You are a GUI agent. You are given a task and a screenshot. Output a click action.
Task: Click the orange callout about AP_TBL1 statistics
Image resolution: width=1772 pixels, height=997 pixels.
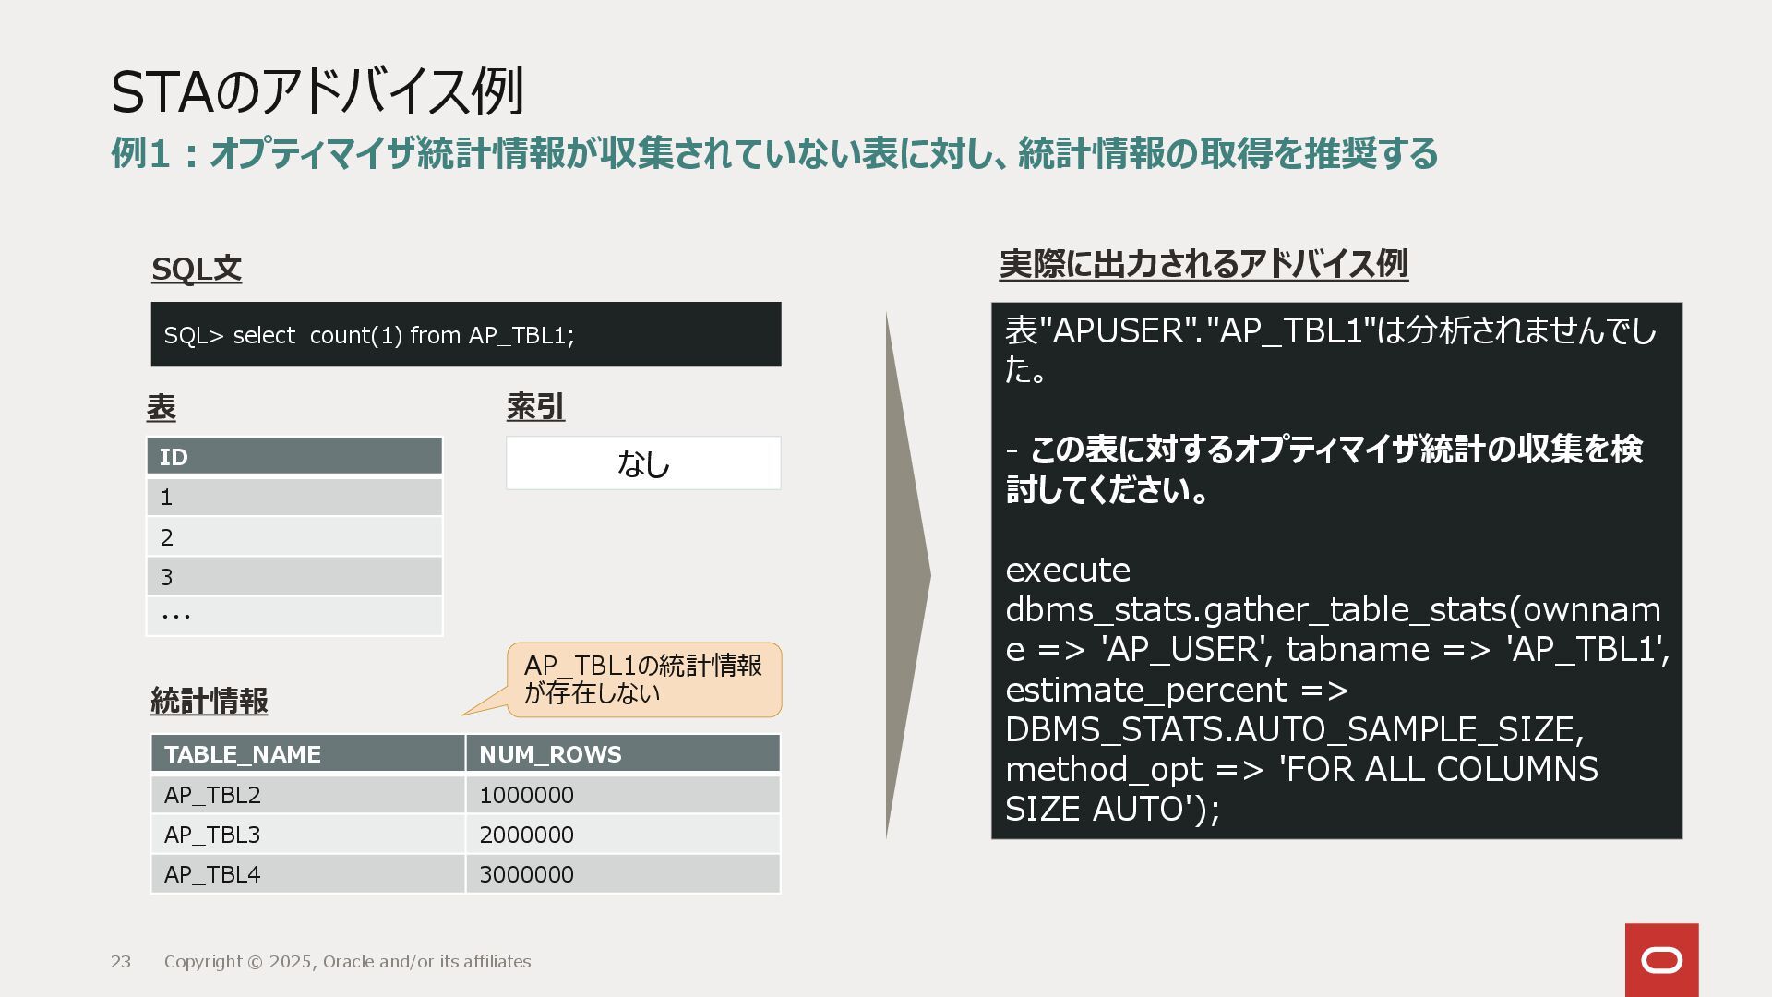643,679
